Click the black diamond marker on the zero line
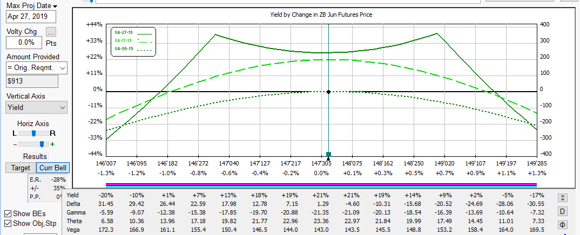 (x=328, y=92)
